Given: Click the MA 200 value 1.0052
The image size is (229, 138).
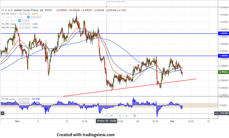Looking at the screenshot, I should click(x=35, y=24).
